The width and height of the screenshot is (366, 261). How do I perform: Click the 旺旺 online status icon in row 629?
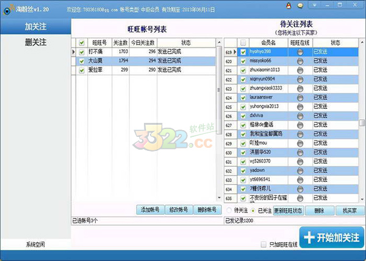300,144
